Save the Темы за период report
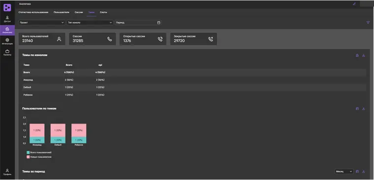This screenshot has width=374, height=180. click(357, 172)
